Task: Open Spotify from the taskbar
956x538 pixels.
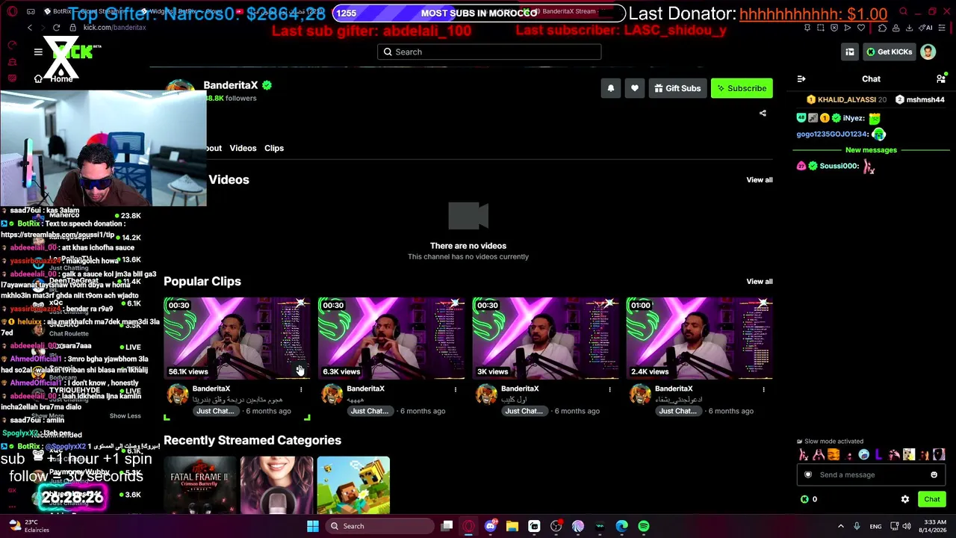Action: (644, 526)
